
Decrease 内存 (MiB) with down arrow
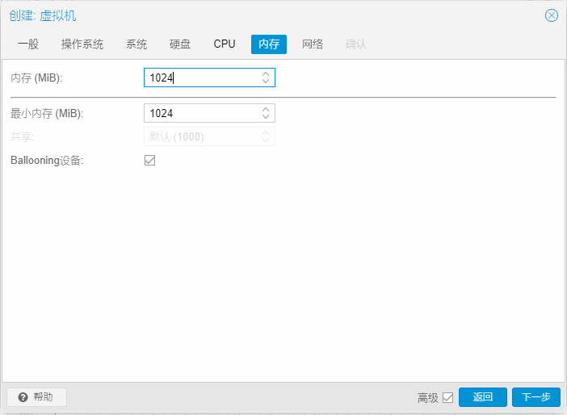point(266,82)
